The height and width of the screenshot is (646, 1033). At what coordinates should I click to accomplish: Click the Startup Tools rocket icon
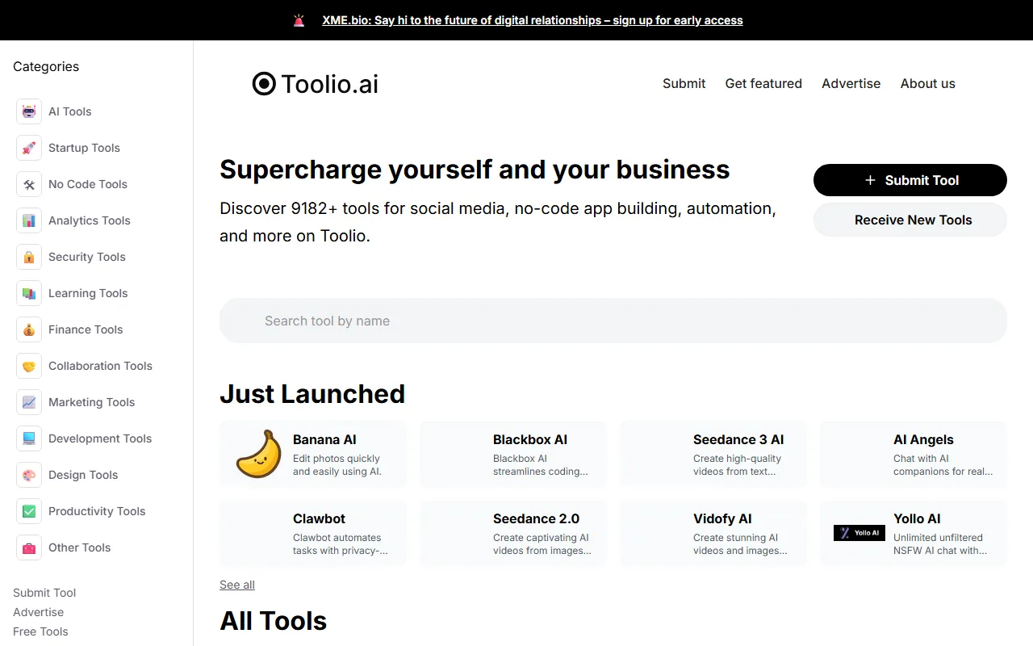pyautogui.click(x=29, y=148)
